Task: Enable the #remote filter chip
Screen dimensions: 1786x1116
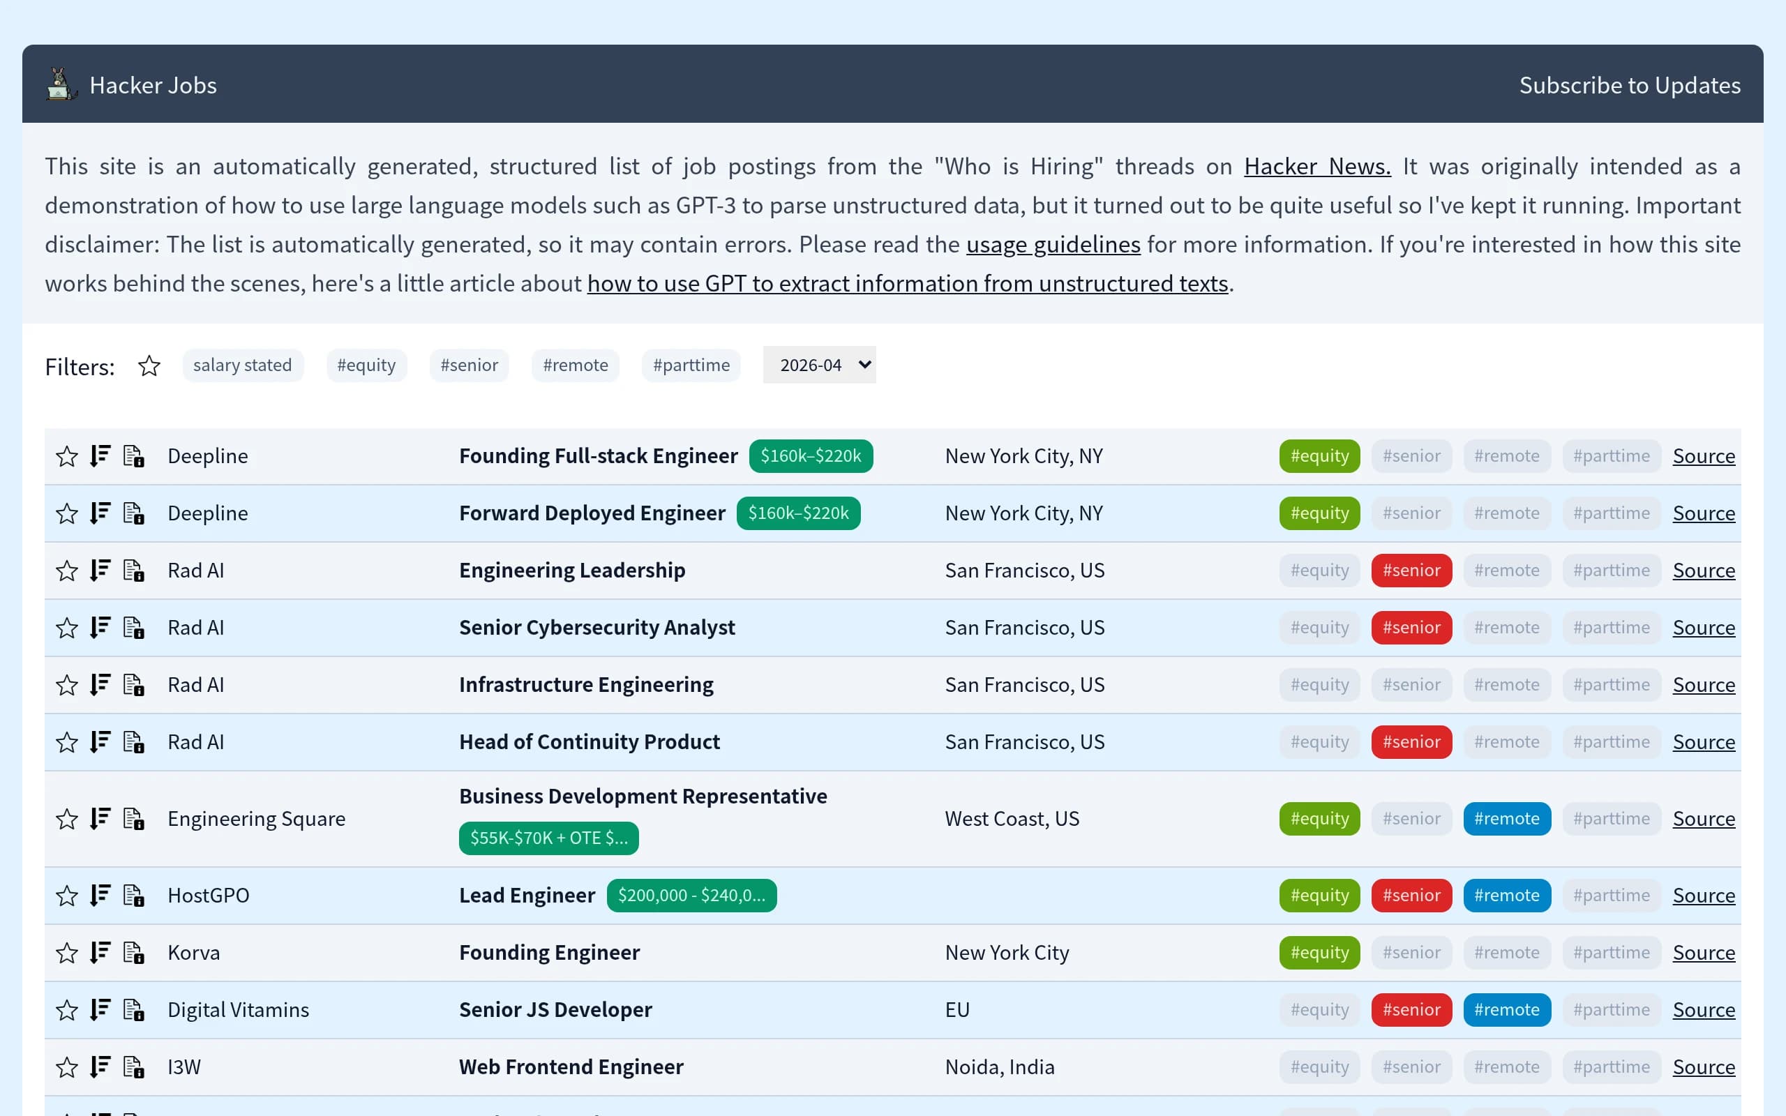Action: click(576, 365)
